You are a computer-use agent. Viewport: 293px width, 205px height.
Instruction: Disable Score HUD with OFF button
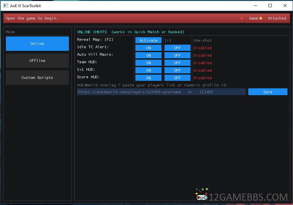177,78
